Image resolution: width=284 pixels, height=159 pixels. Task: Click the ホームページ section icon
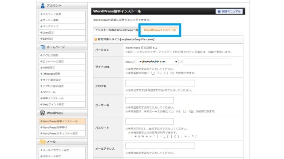click(x=43, y=47)
